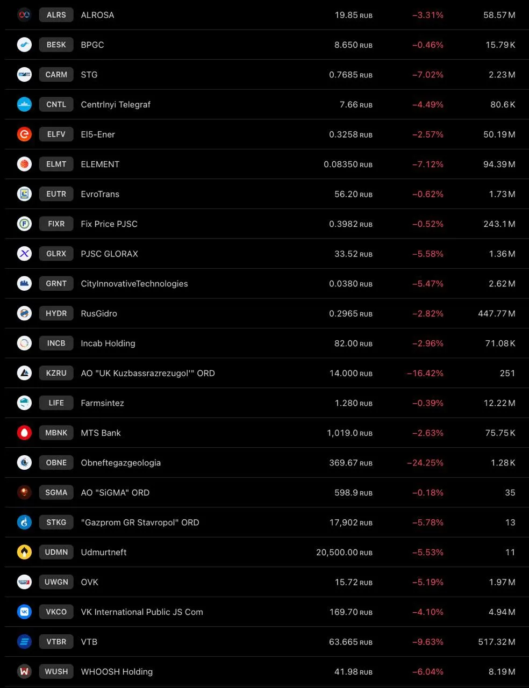Click the Gazprom GR Stavropol logo icon
529x688 pixels.
pyautogui.click(x=24, y=522)
